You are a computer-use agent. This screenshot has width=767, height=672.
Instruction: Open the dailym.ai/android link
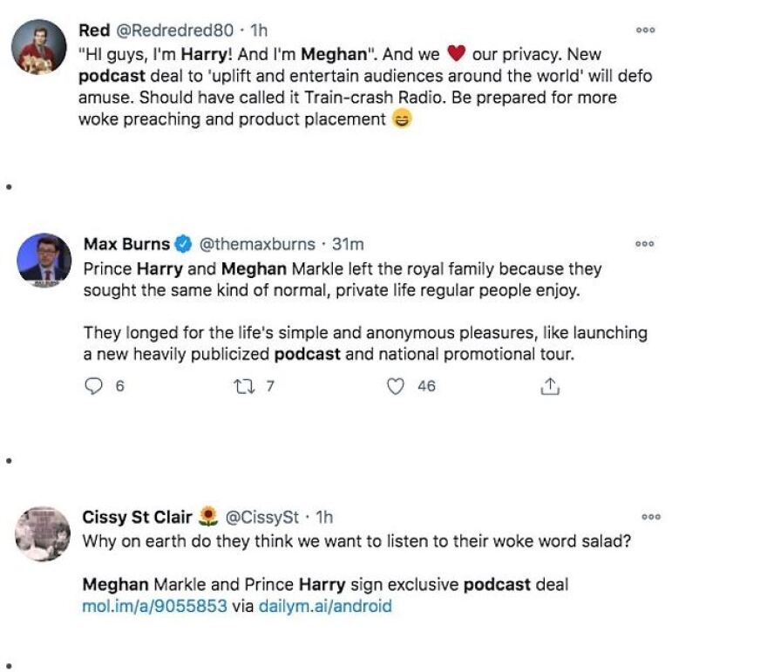pos(325,606)
